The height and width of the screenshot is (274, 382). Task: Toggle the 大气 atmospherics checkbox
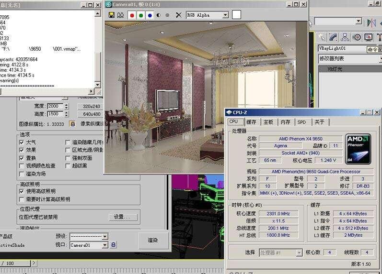(x=22, y=142)
